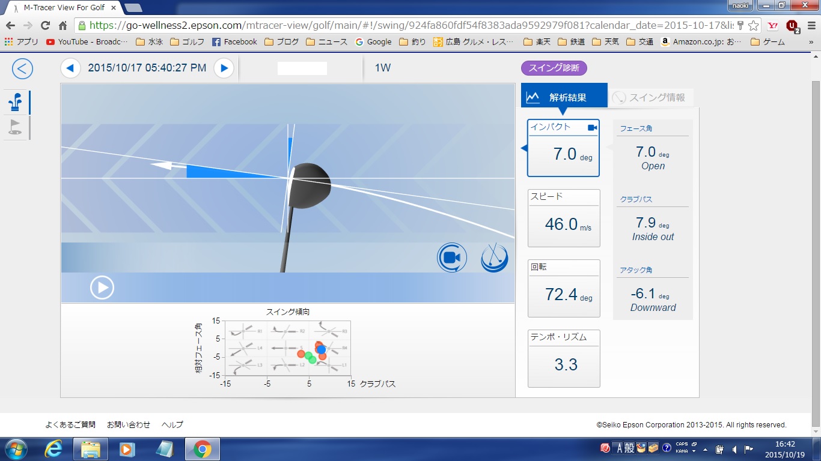Viewport: 821px width, 461px height.
Task: Open 交通 bookmark folder
Action: pos(640,42)
